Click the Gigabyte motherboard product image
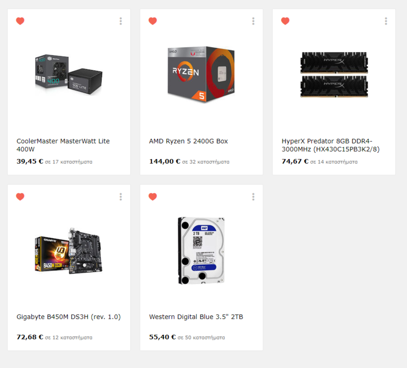The width and height of the screenshot is (407, 368). point(69,250)
